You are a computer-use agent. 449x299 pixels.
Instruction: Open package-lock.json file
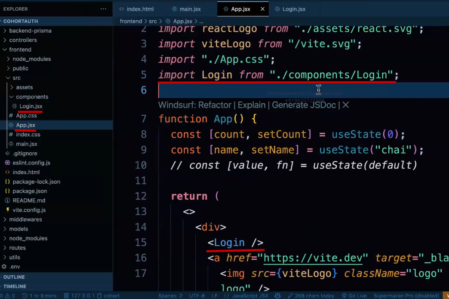coord(37,182)
